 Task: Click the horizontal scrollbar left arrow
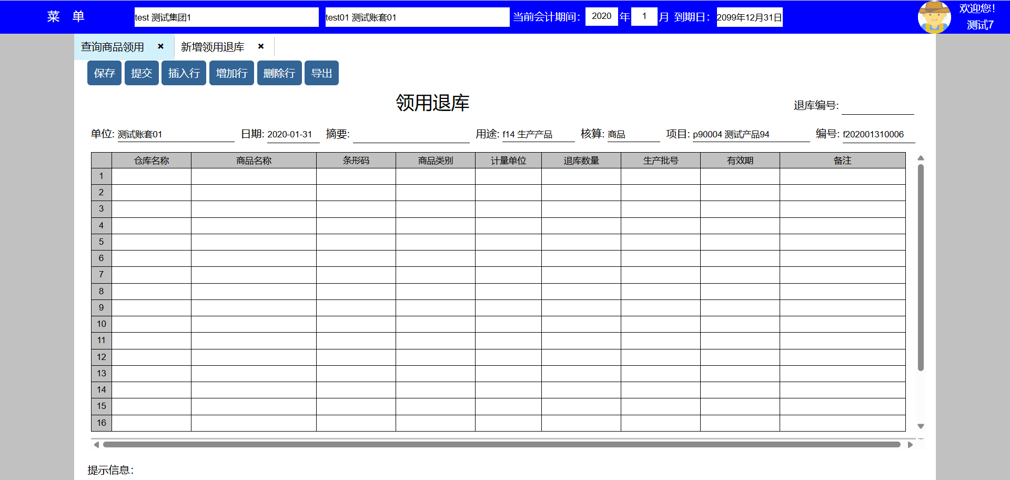tap(96, 445)
